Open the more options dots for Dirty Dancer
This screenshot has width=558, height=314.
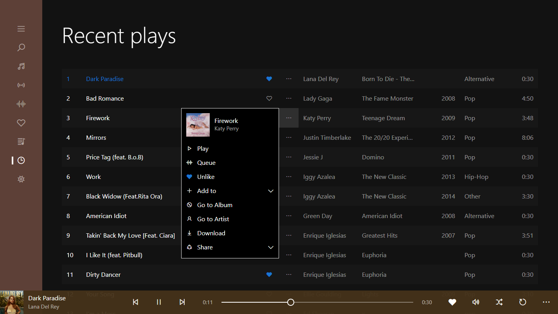coord(289,274)
